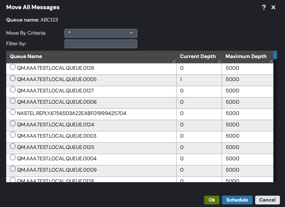Open the Move By Criteria dropdown
This screenshot has width=285, height=207.
(x=101, y=33)
